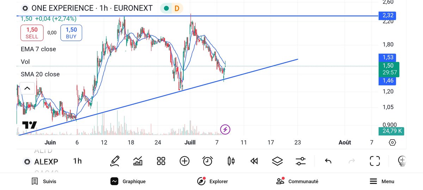Tap the ONE EXPERIENCE symbol logo
Screen dimensions: 423x190
(x=25, y=8)
